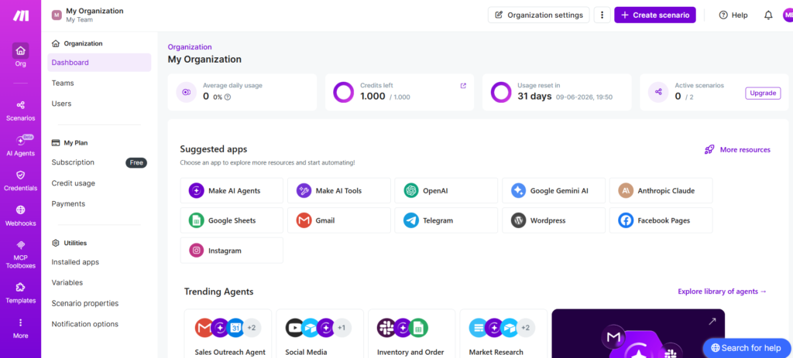This screenshot has width=793, height=358.
Task: Go to the Teams page
Action: click(63, 83)
